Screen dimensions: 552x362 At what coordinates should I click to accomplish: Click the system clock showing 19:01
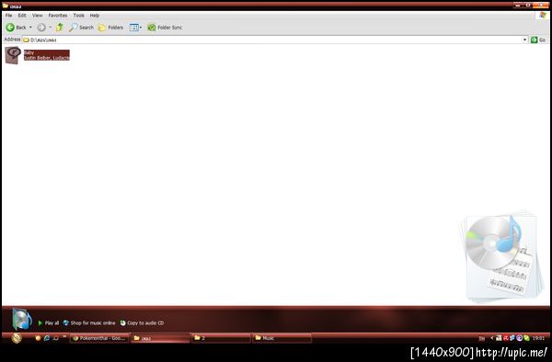click(x=538, y=338)
